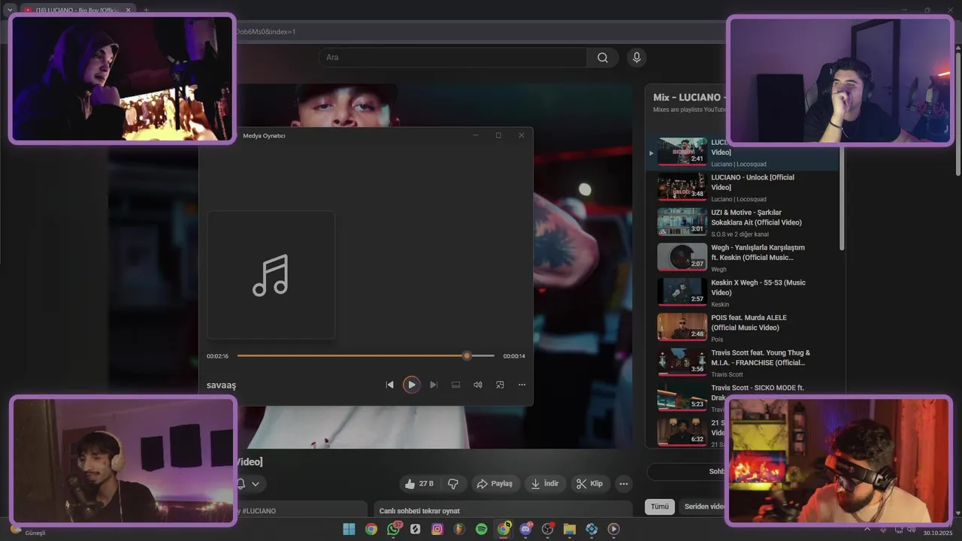This screenshot has width=962, height=541.
Task: Click the 3:48 Unlock video thumbnail
Action: 682,186
